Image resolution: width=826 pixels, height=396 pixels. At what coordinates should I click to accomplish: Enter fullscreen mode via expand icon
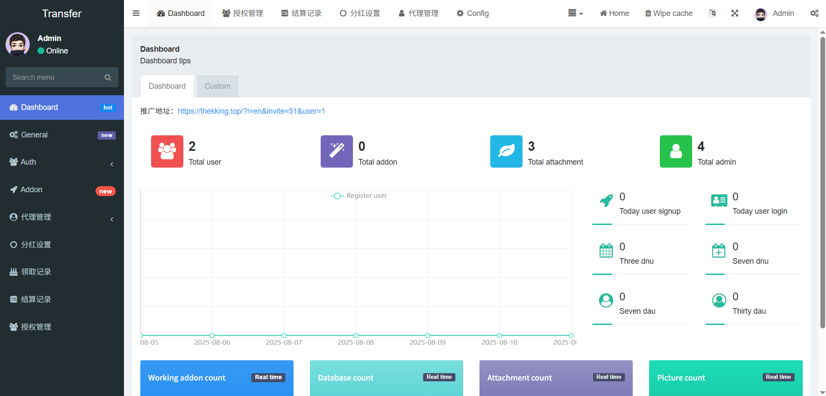pos(735,13)
